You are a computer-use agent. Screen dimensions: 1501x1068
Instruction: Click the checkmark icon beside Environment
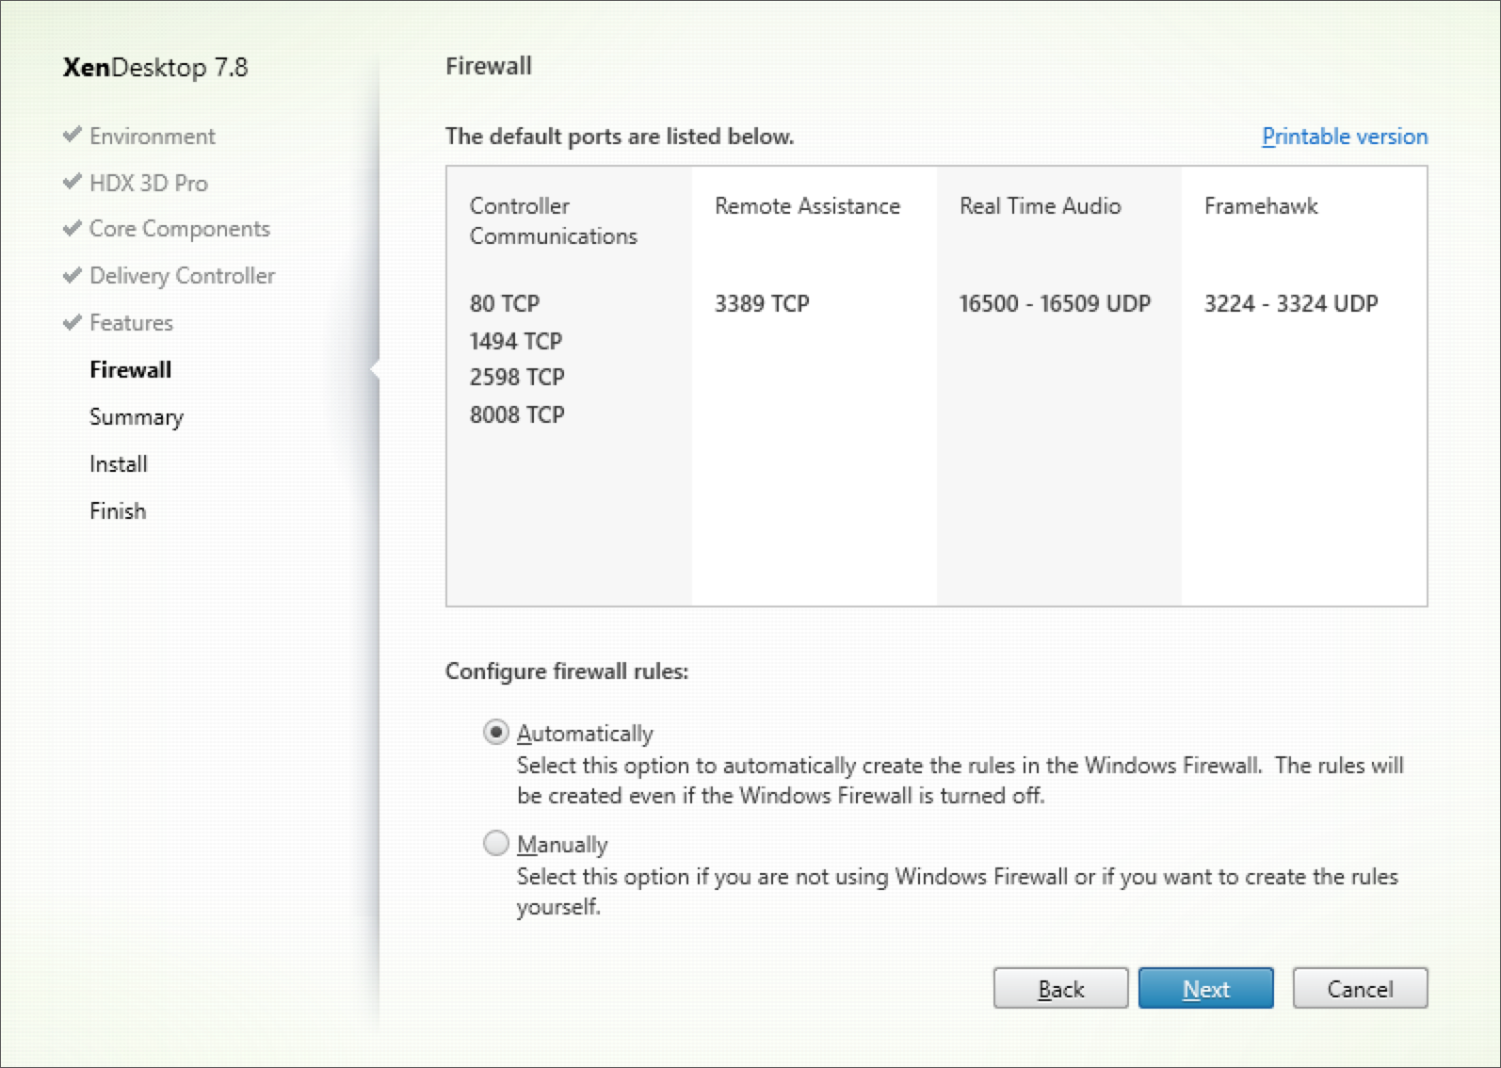tap(72, 135)
